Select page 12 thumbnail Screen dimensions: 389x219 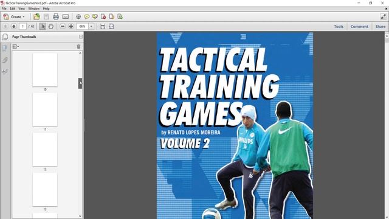(x=45, y=150)
